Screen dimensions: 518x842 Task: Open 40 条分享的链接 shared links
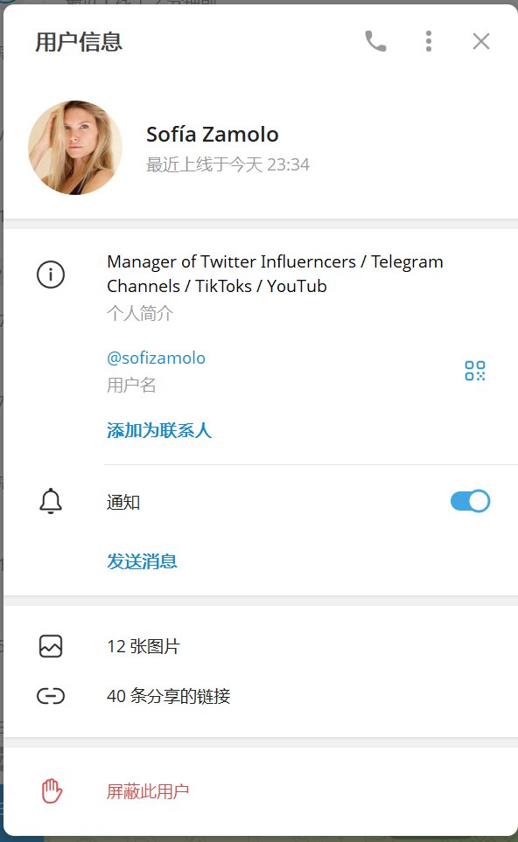coord(168,696)
